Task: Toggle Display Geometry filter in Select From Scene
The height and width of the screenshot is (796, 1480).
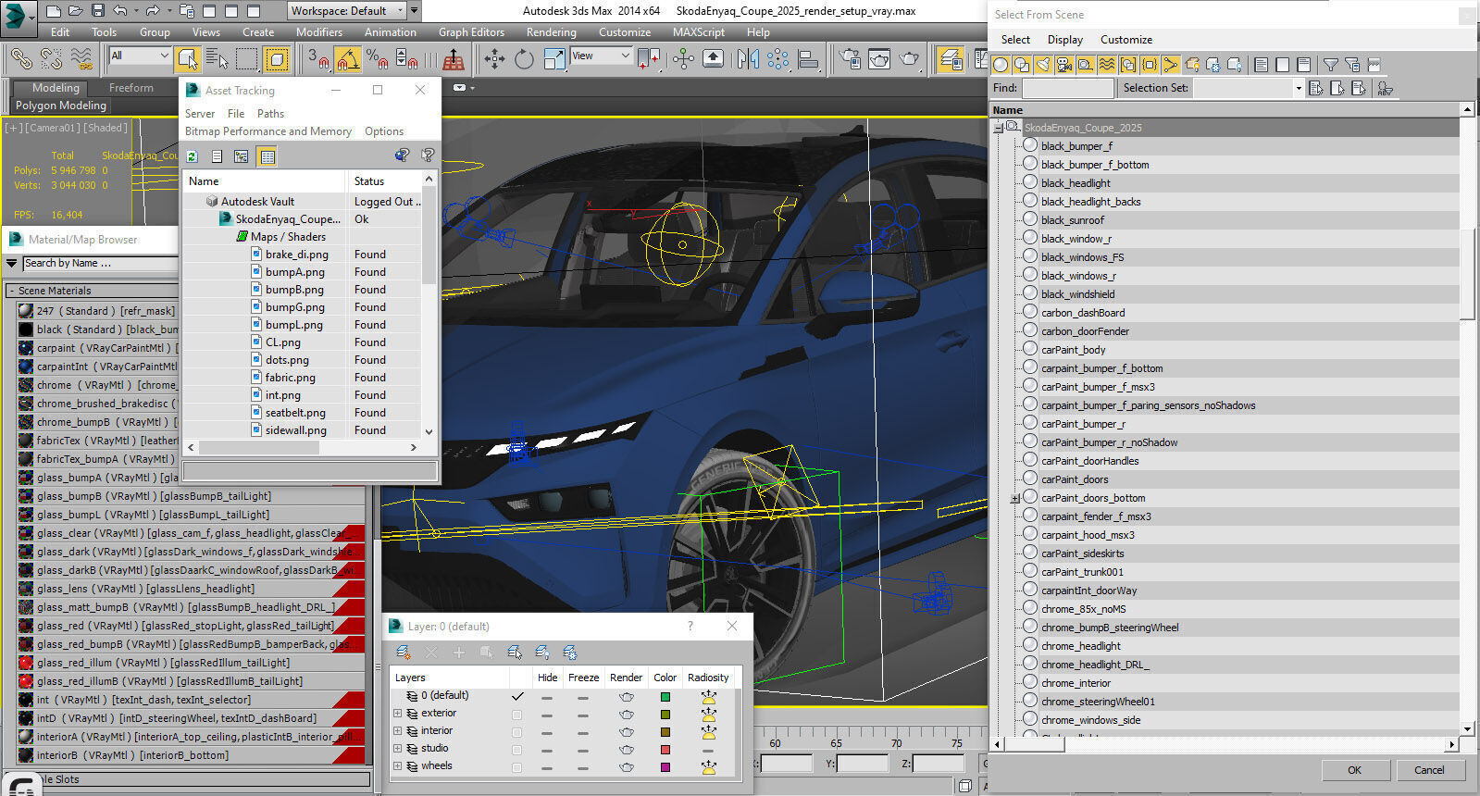Action: click(x=1001, y=65)
